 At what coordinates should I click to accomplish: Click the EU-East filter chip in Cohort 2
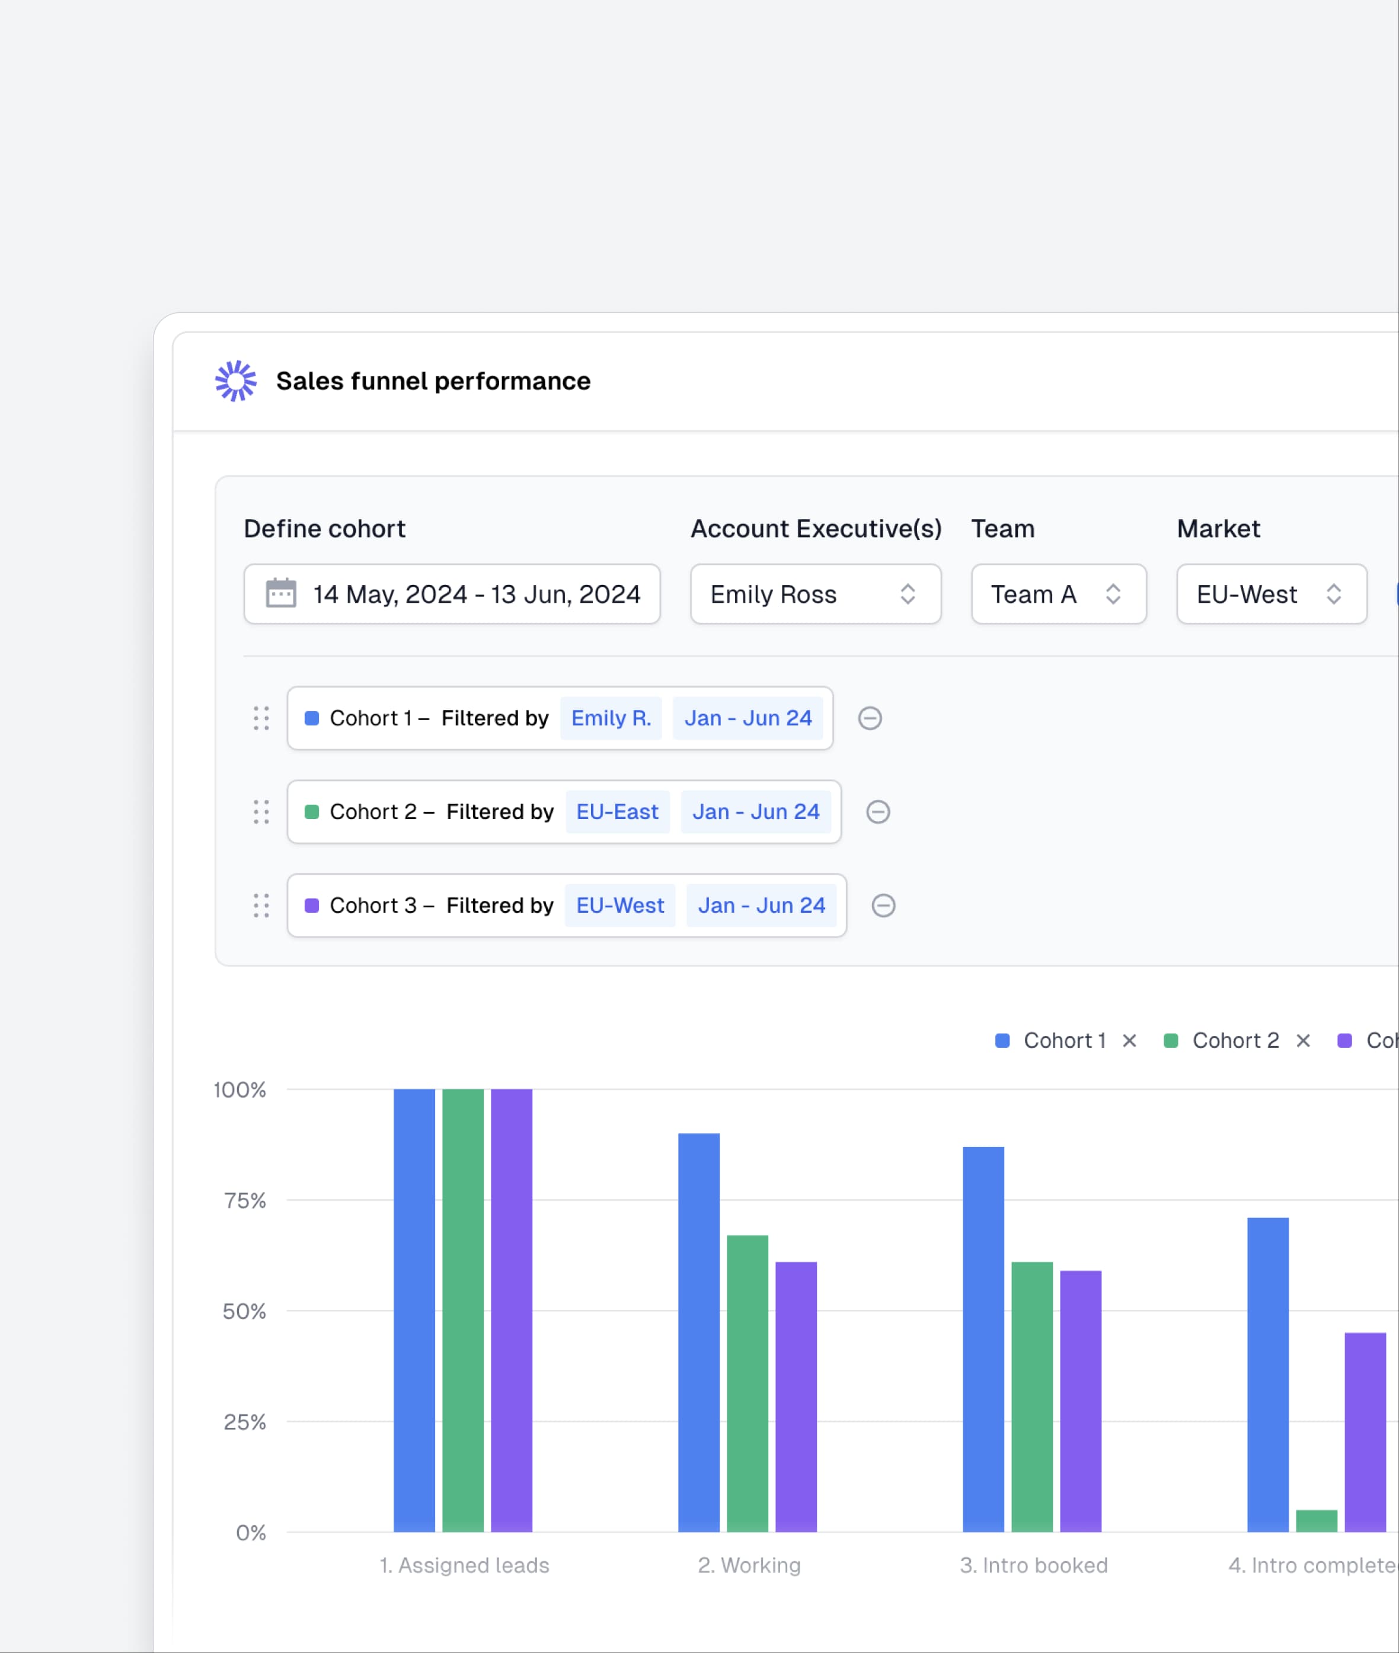click(617, 812)
